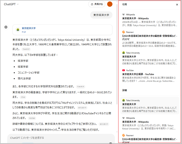The height and width of the screenshot is (144, 182).
Task: Open the first Tokai University 東京経済大学 citation
Action: point(129,57)
